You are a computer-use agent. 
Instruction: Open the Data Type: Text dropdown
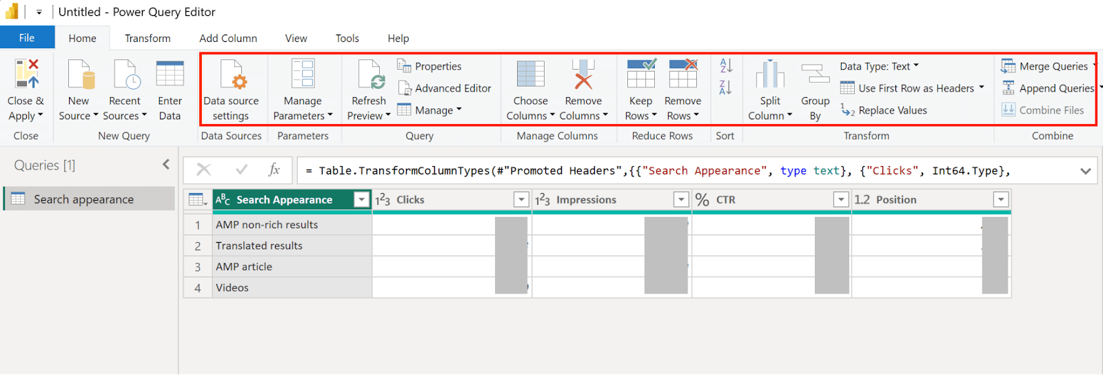click(879, 66)
